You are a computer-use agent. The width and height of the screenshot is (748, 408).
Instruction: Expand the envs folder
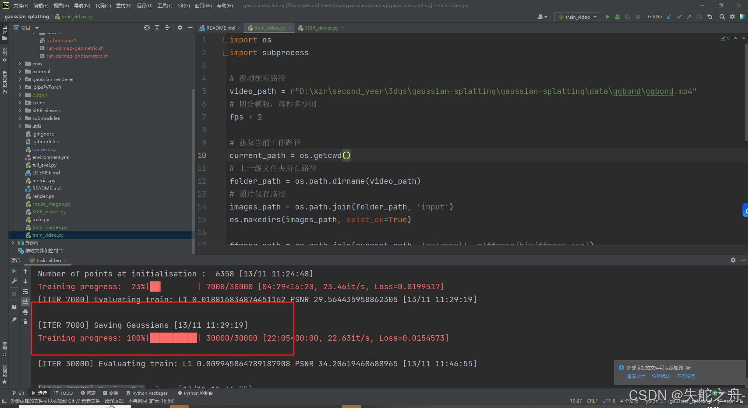click(20, 63)
